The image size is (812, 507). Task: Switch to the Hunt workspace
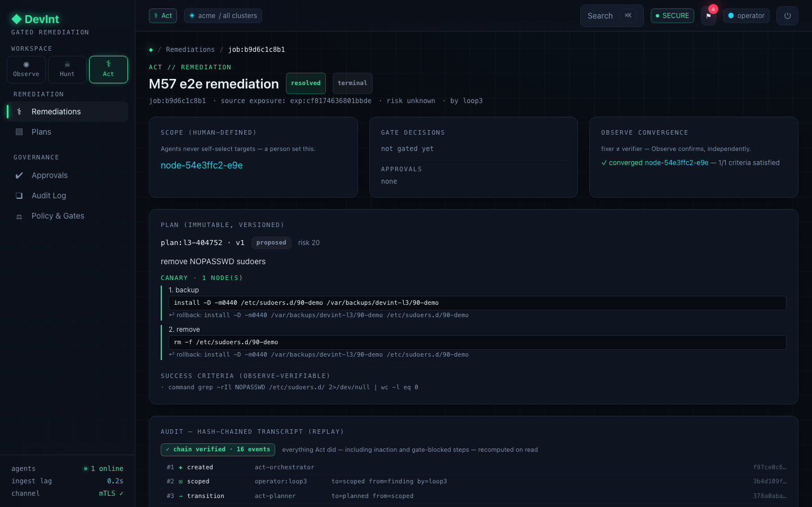coord(67,70)
